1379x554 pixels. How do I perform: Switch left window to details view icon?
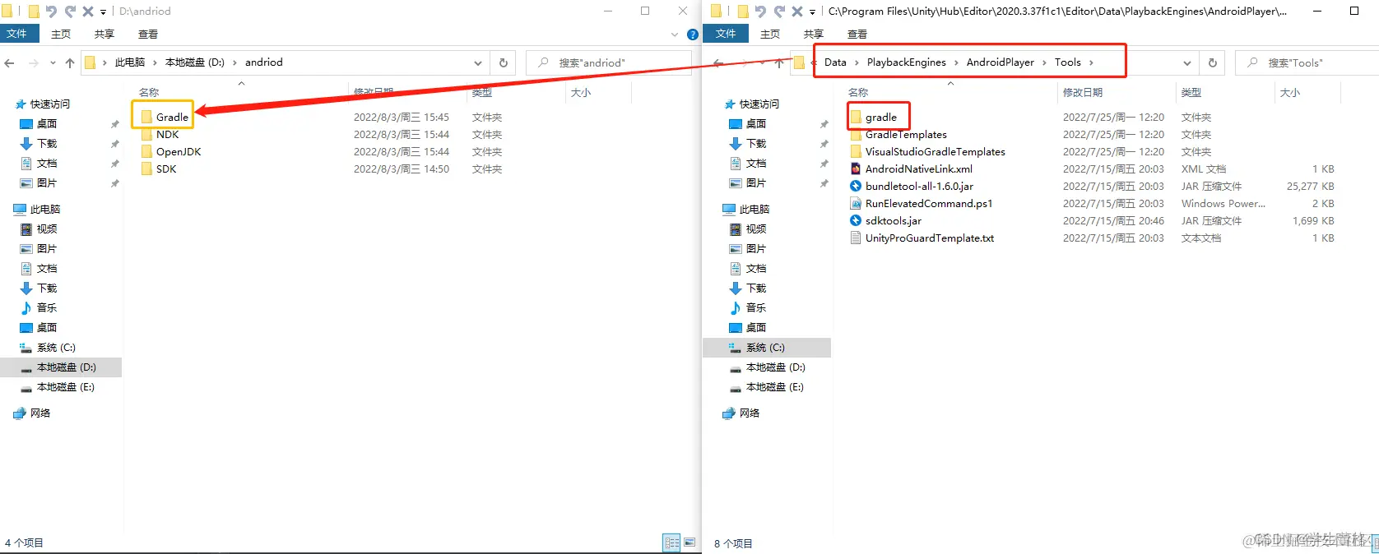click(672, 542)
